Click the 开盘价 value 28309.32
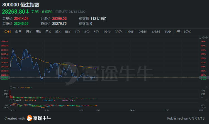 [x=59, y=19]
